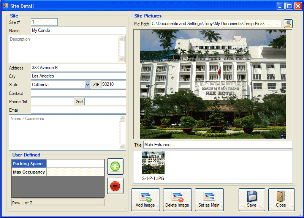
Task: Minimize the Site Detail window
Action: [x=280, y=6]
